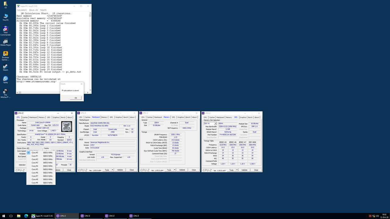Select Core #1 from core menu
390x219 pixels.
41,156
